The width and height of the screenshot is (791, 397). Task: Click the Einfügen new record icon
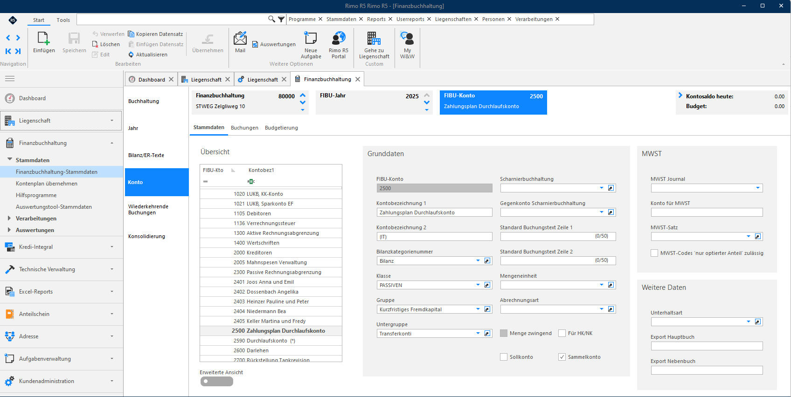click(x=44, y=38)
